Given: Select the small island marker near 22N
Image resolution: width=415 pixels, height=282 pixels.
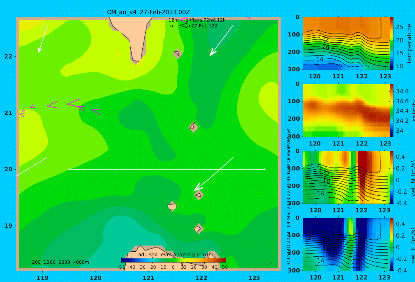Looking at the screenshot, I should coord(178,53).
